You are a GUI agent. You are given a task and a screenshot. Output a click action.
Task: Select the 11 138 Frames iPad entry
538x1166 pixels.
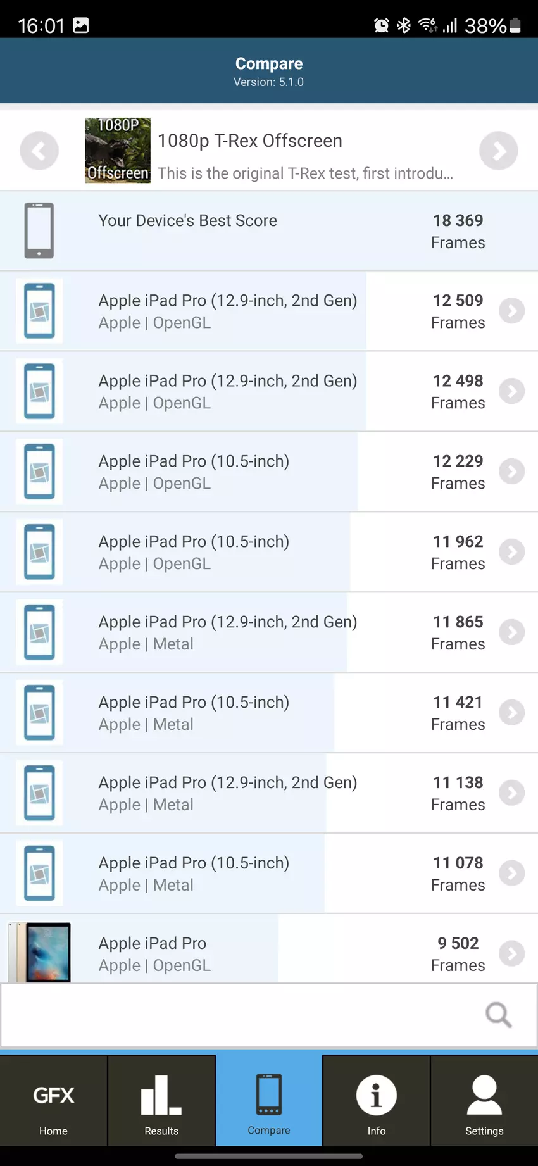tap(227, 793)
